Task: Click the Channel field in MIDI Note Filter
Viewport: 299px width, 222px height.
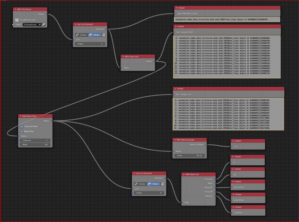Action: 35,140
